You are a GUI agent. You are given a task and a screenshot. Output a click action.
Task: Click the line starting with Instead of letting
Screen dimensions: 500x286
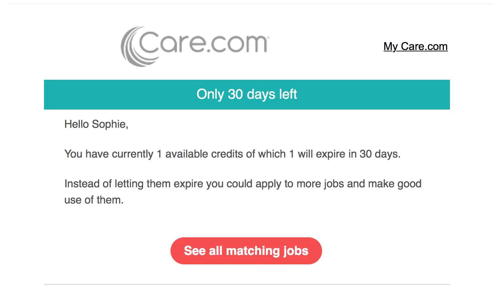tap(243, 184)
